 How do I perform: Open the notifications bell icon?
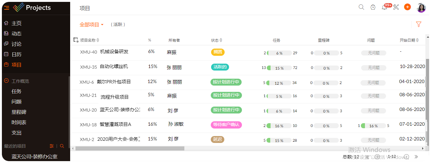[384, 7]
